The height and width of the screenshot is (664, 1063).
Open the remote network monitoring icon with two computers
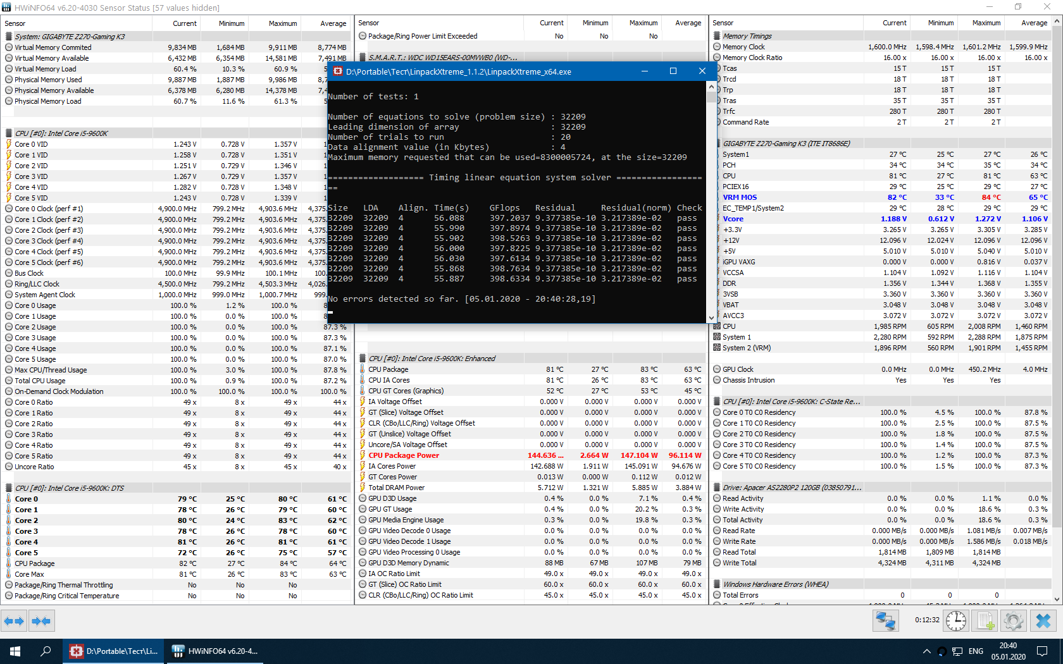point(885,621)
